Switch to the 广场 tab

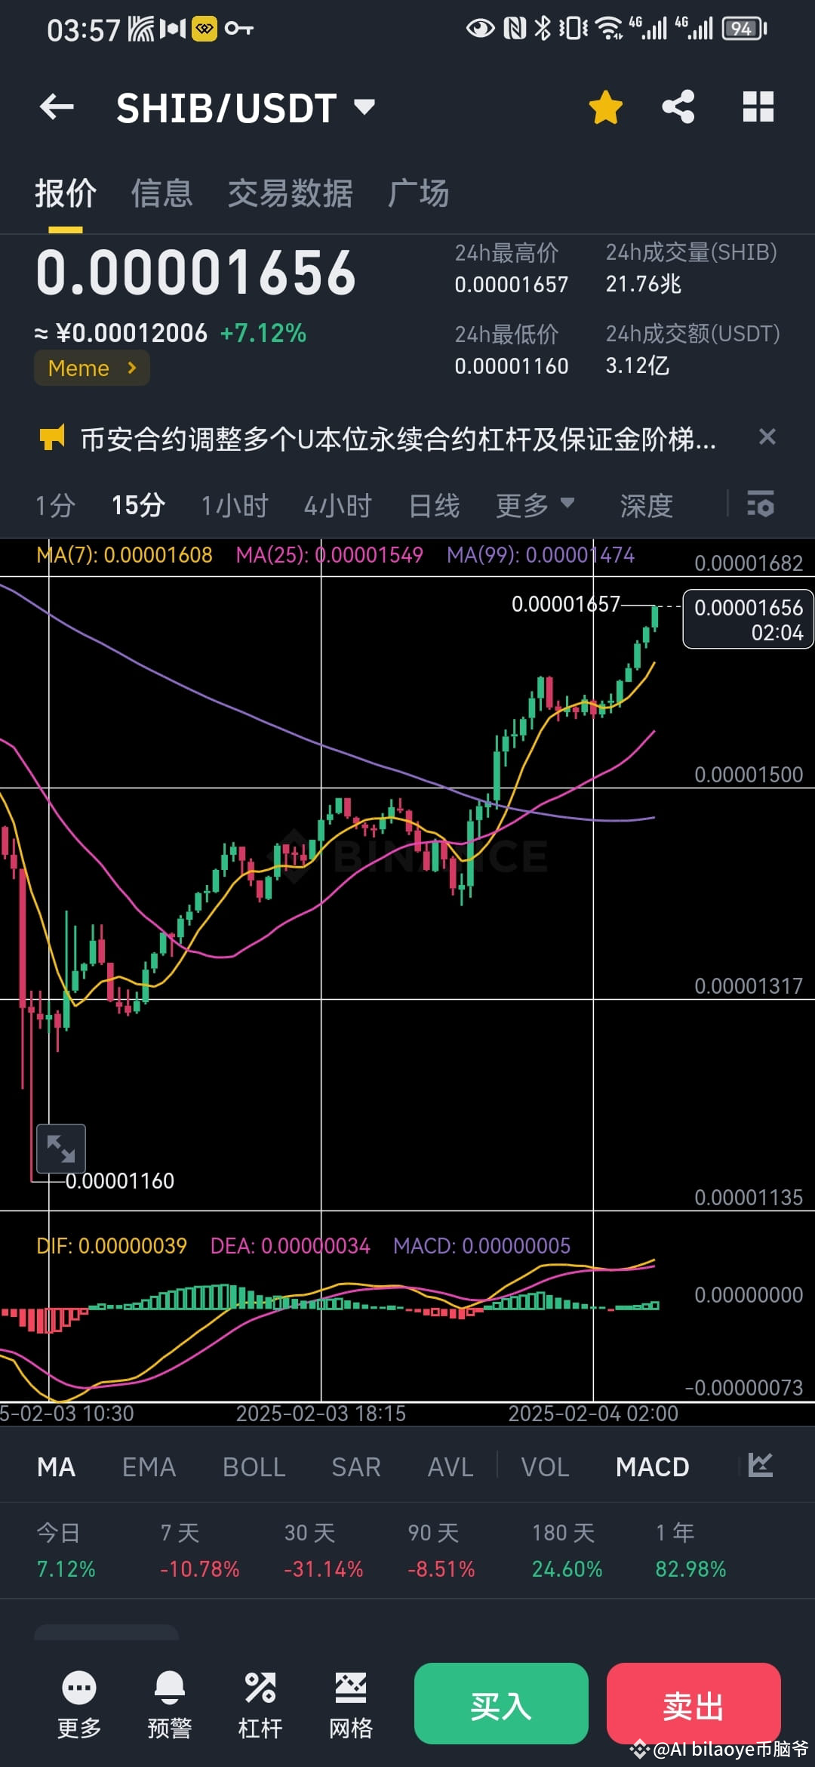pos(419,193)
